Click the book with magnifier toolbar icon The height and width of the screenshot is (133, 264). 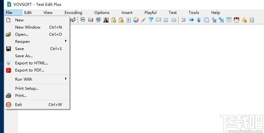[x=91, y=20]
